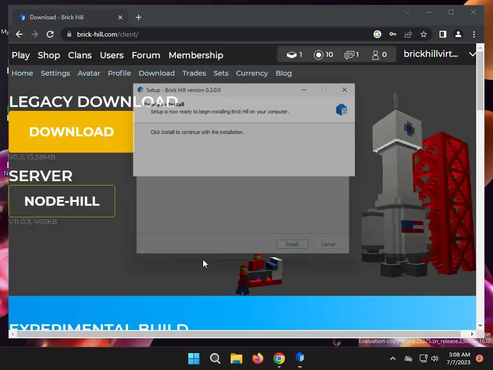Open the notification badge showing 2
Image resolution: width=493 pixels, height=370 pixels.
coord(480,358)
